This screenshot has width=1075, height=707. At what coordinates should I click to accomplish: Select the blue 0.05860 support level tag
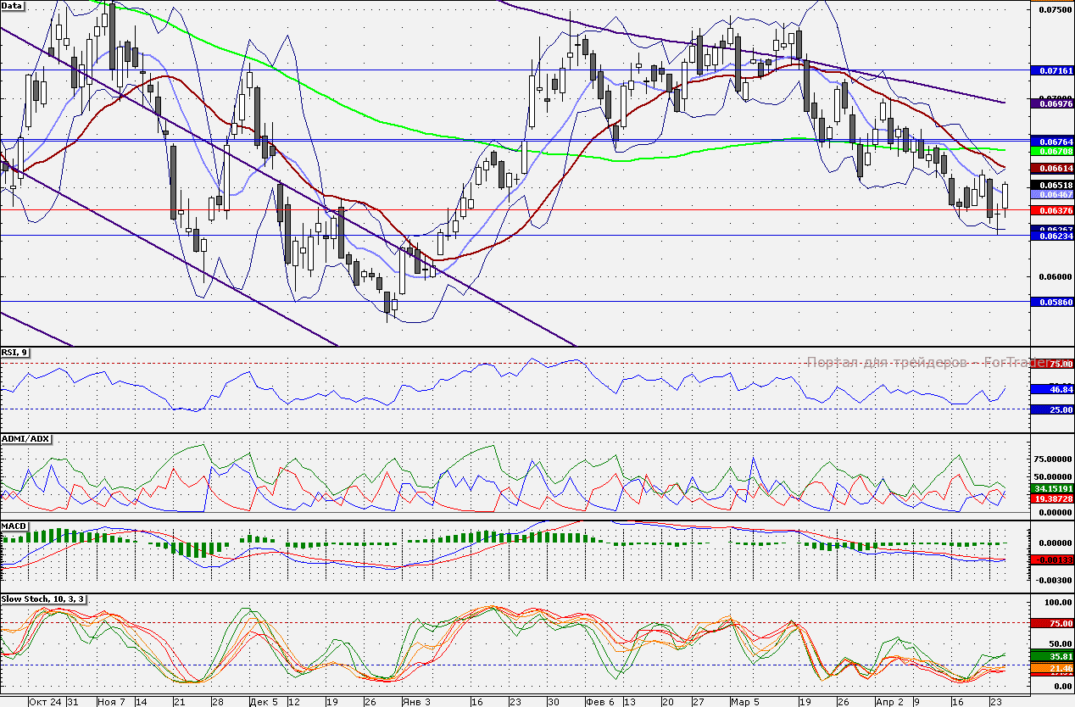pos(1051,302)
